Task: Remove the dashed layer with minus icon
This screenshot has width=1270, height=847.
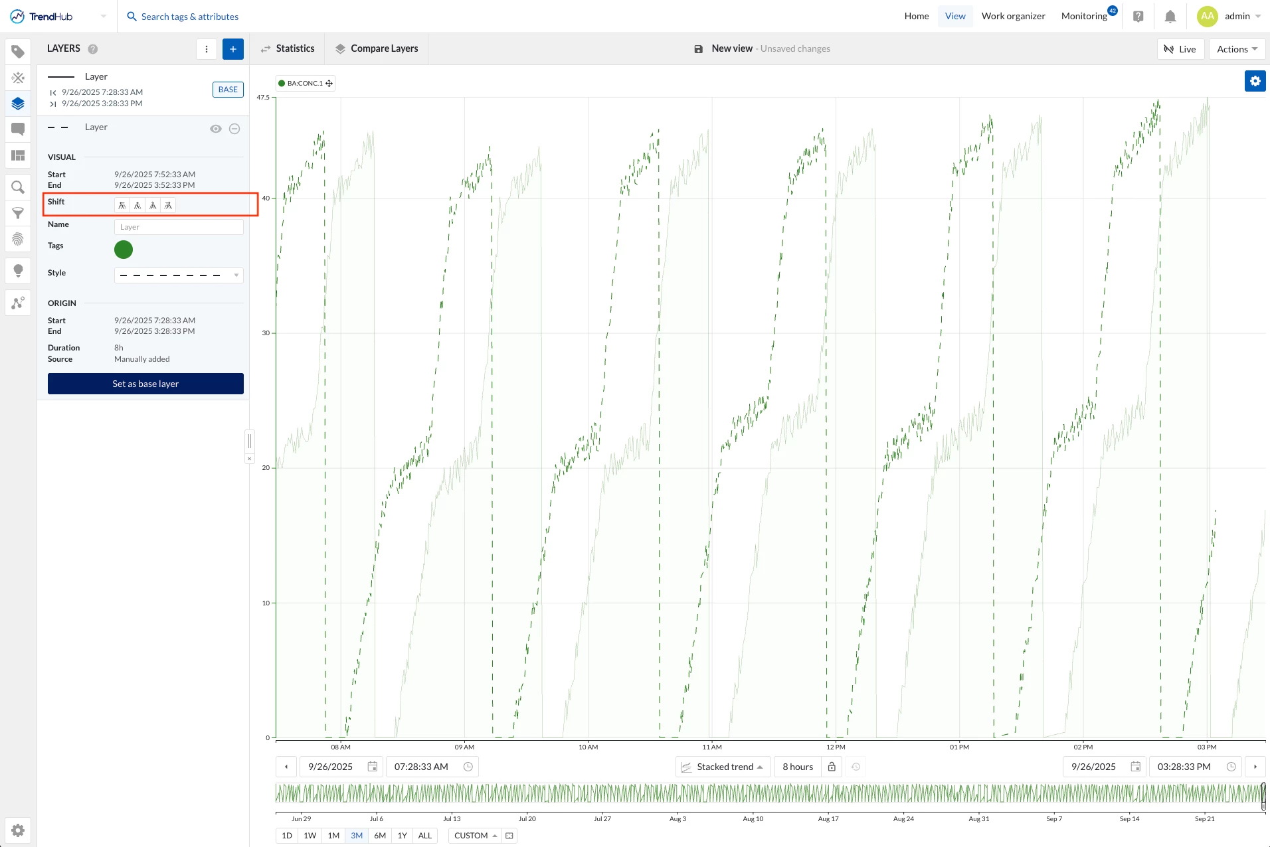Action: (x=234, y=129)
